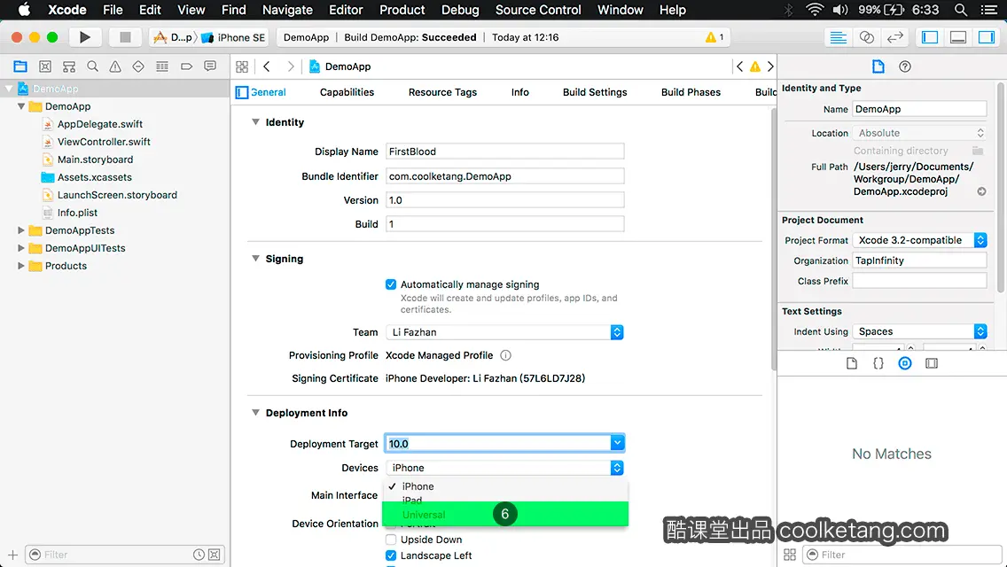Stop the running build
1007x567 pixels.
125,37
